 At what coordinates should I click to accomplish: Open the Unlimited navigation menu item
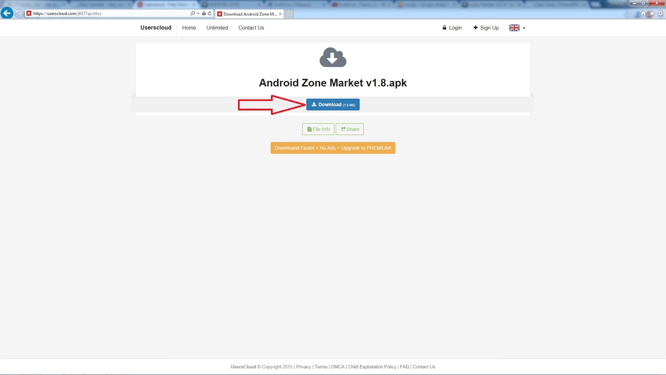[217, 28]
